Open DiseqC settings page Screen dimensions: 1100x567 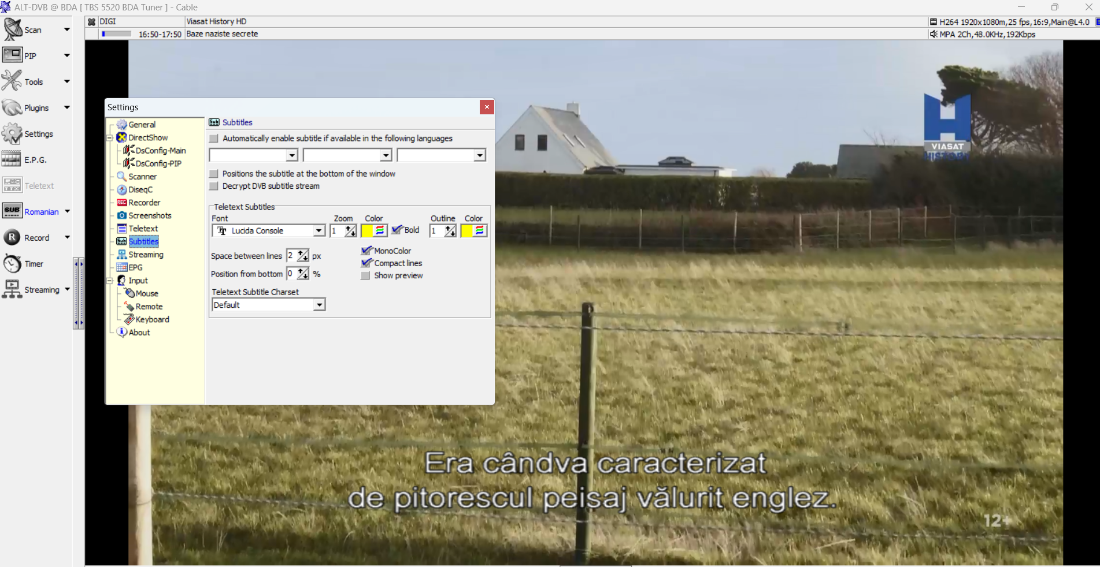pos(140,189)
